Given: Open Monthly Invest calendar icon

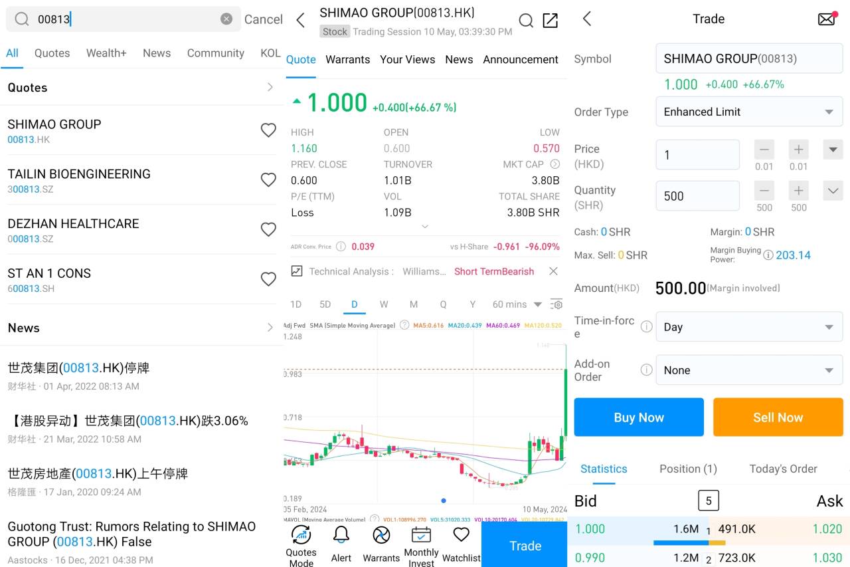Looking at the screenshot, I should pos(421,536).
